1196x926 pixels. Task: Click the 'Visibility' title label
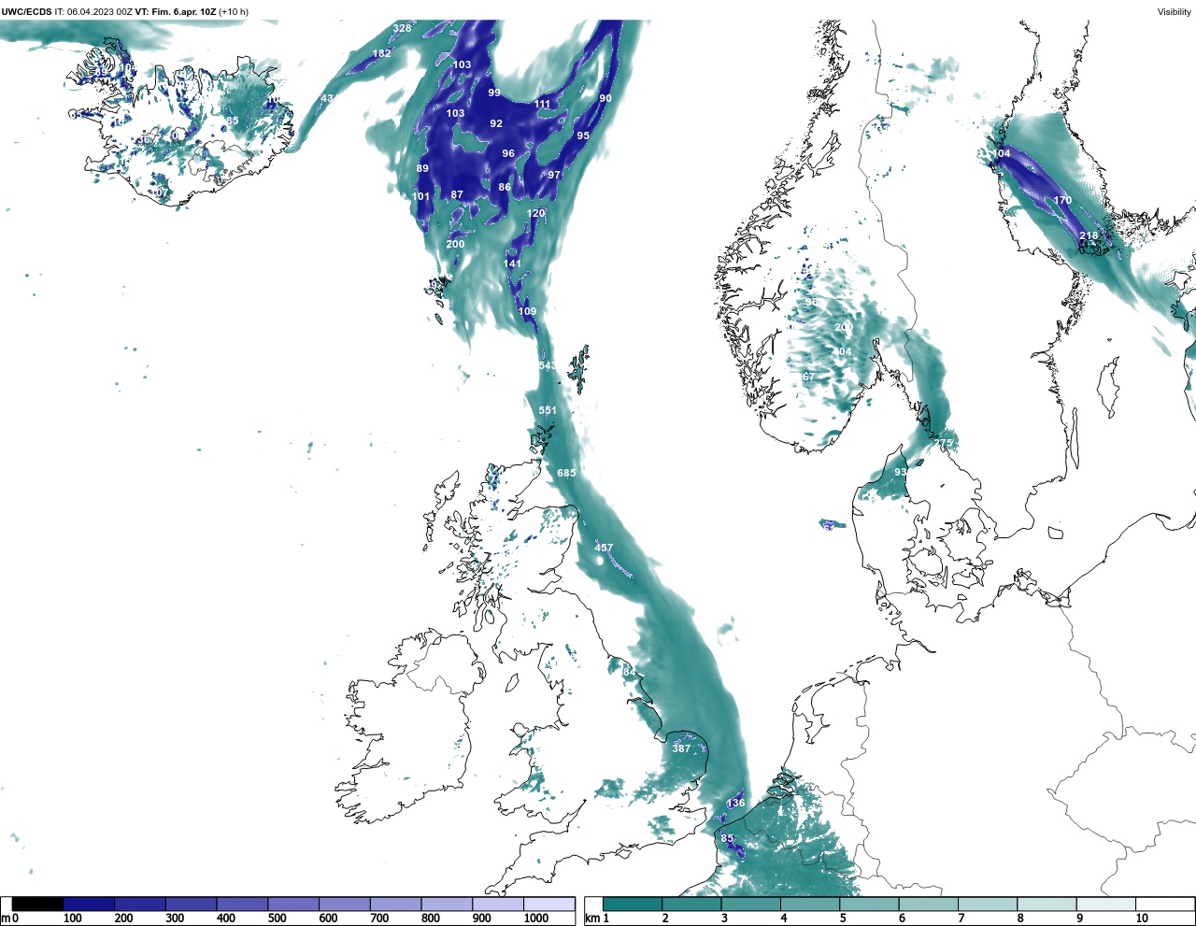click(x=1175, y=12)
